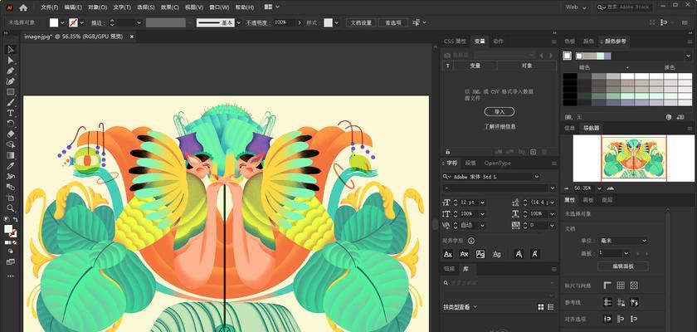
Task: Select the Zoom magnifier tool
Action: 11,208
